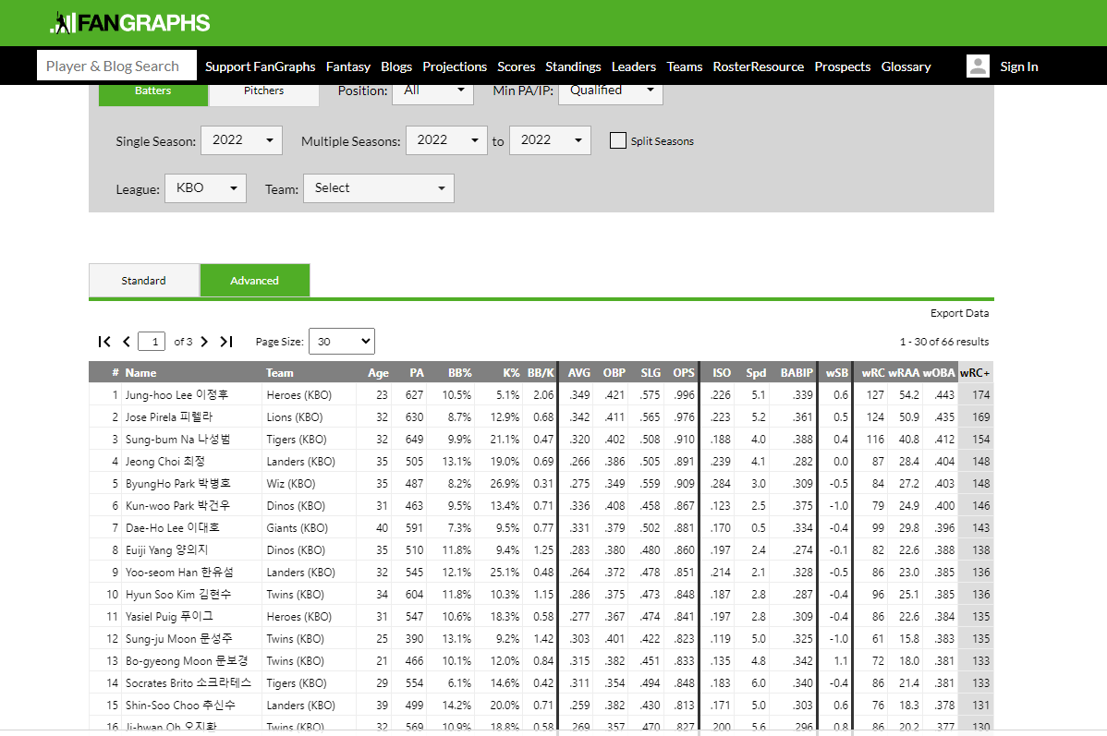Open the FanGraphs logo home link
1107x736 pixels.
(x=130, y=22)
